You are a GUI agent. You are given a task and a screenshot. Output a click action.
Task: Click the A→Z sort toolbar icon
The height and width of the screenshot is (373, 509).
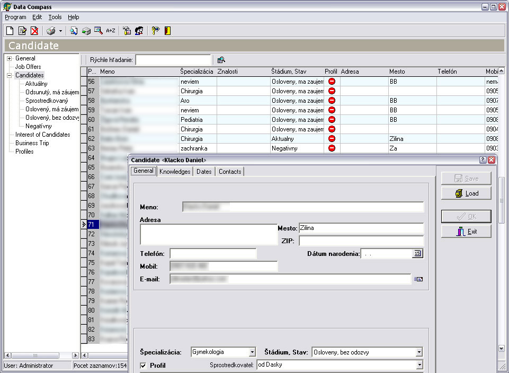click(111, 31)
